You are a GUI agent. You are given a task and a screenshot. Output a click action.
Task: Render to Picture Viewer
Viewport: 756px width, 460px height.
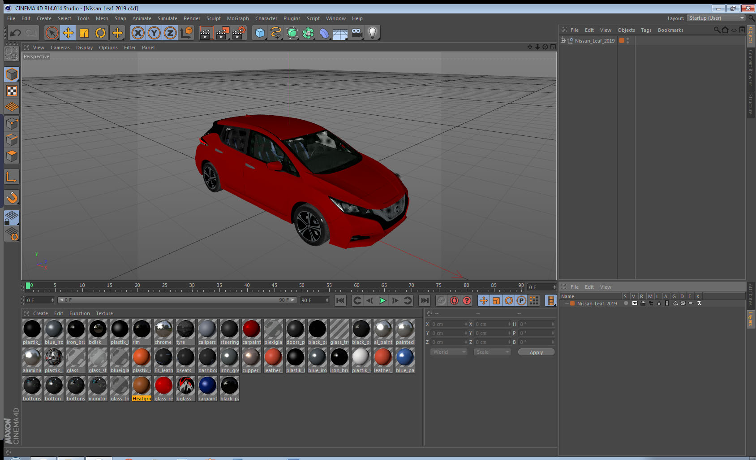click(x=223, y=33)
